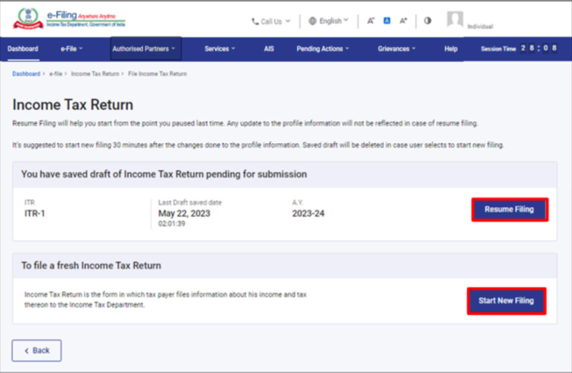Expand the Grievances dropdown

coord(395,49)
